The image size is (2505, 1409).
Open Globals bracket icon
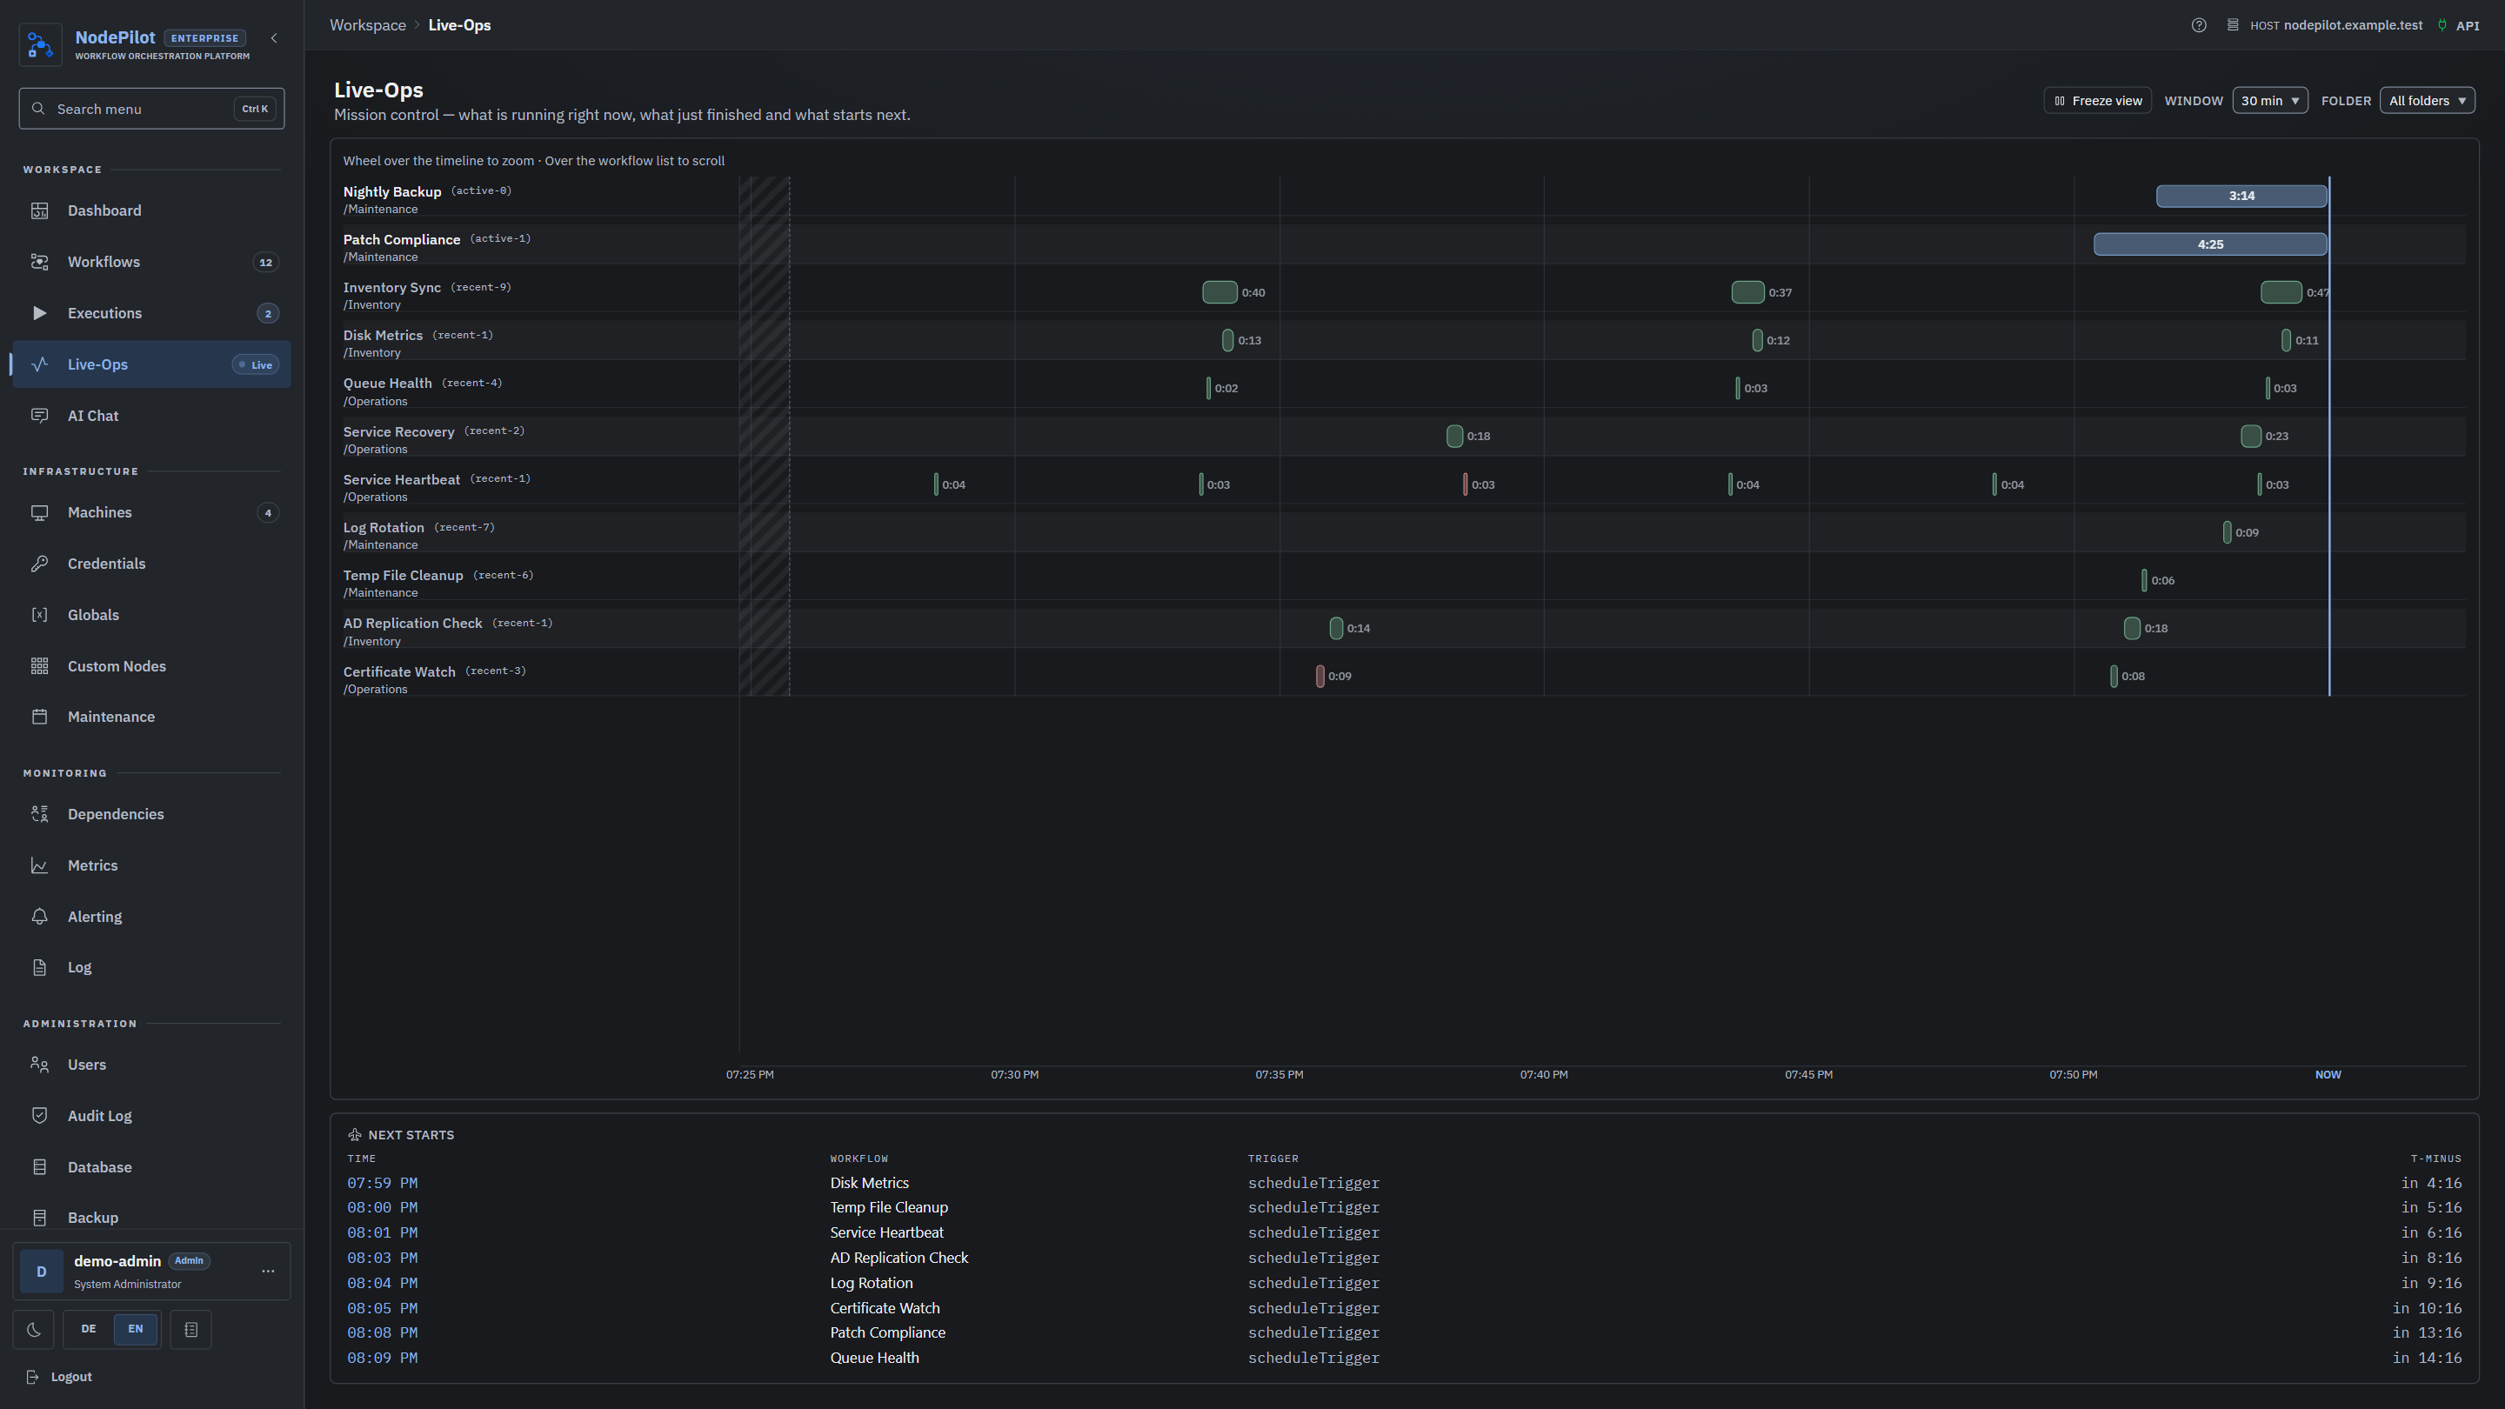40,616
